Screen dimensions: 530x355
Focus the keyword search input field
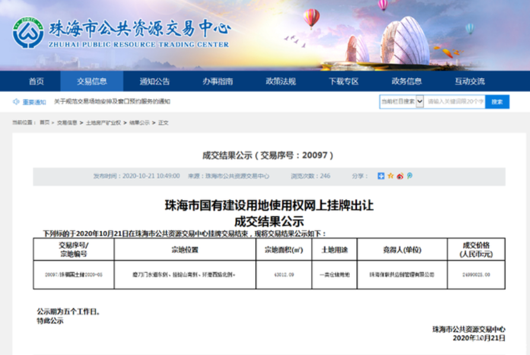[455, 102]
